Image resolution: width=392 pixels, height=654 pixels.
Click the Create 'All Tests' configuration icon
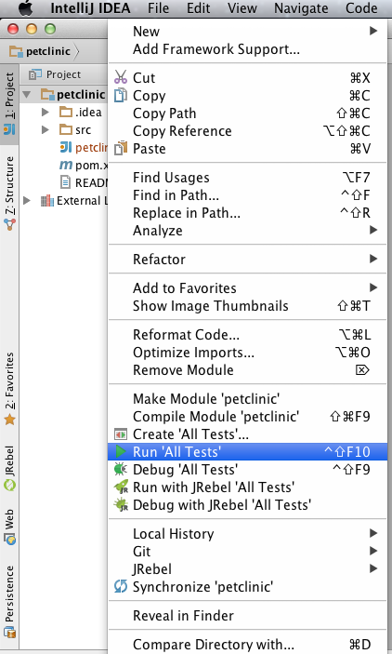click(121, 434)
